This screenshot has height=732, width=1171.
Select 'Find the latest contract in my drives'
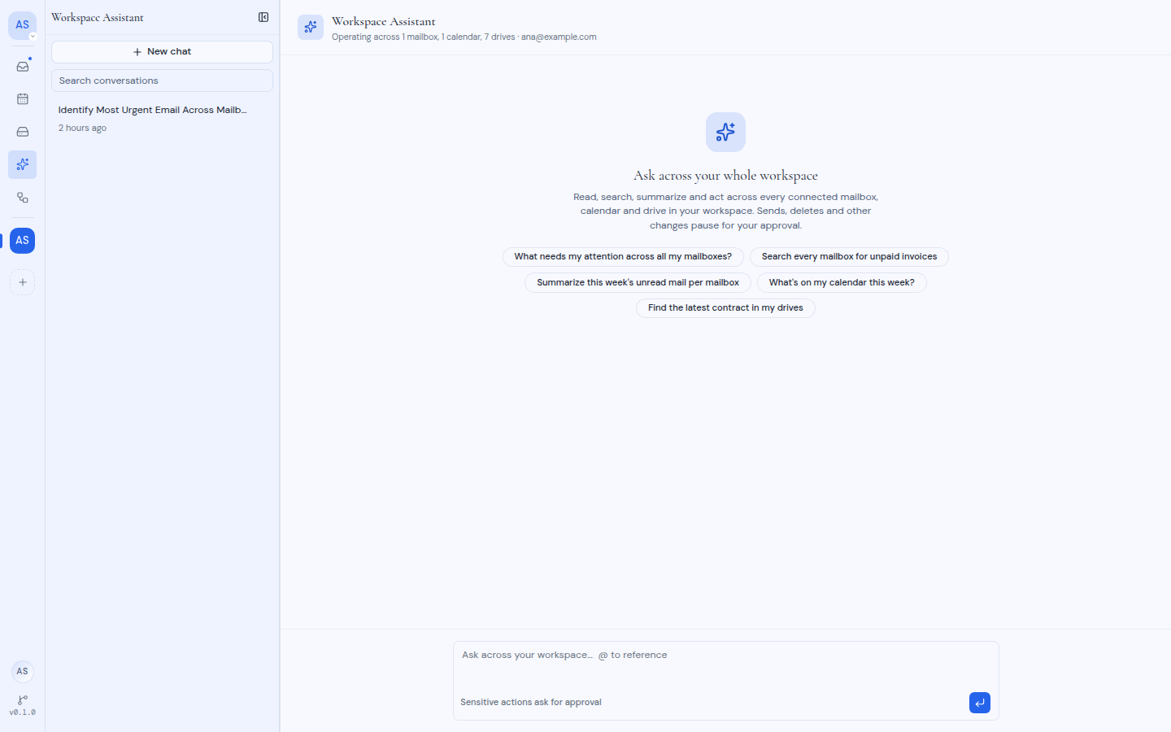click(725, 308)
